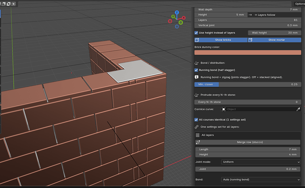Click the Length 7 mm field

248,150
